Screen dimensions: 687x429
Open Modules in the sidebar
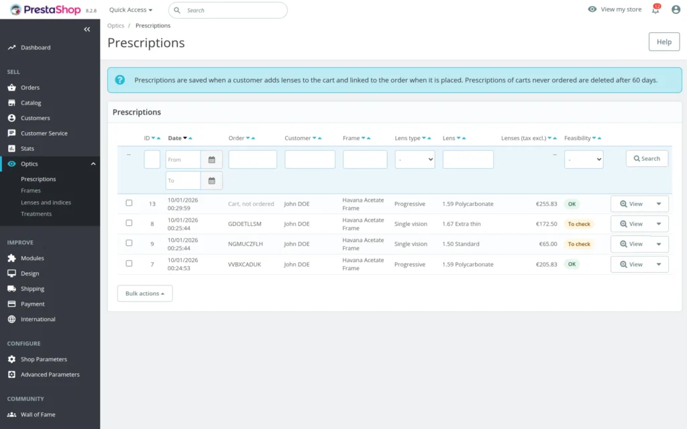click(32, 258)
